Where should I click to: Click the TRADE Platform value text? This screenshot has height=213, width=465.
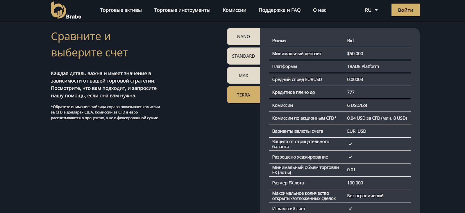click(363, 66)
